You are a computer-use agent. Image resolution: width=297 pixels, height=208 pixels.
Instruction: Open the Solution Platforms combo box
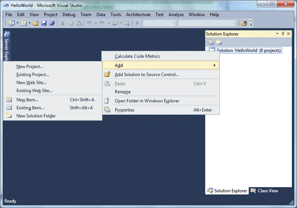207,23
